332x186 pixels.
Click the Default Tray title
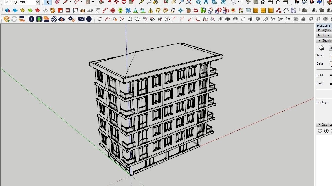coord(324,26)
